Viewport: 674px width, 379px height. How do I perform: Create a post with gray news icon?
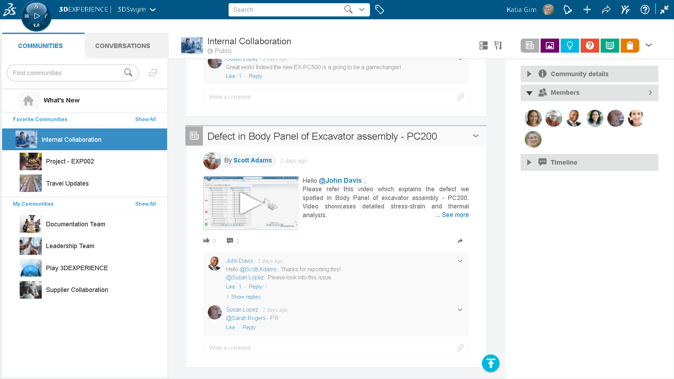click(x=530, y=46)
